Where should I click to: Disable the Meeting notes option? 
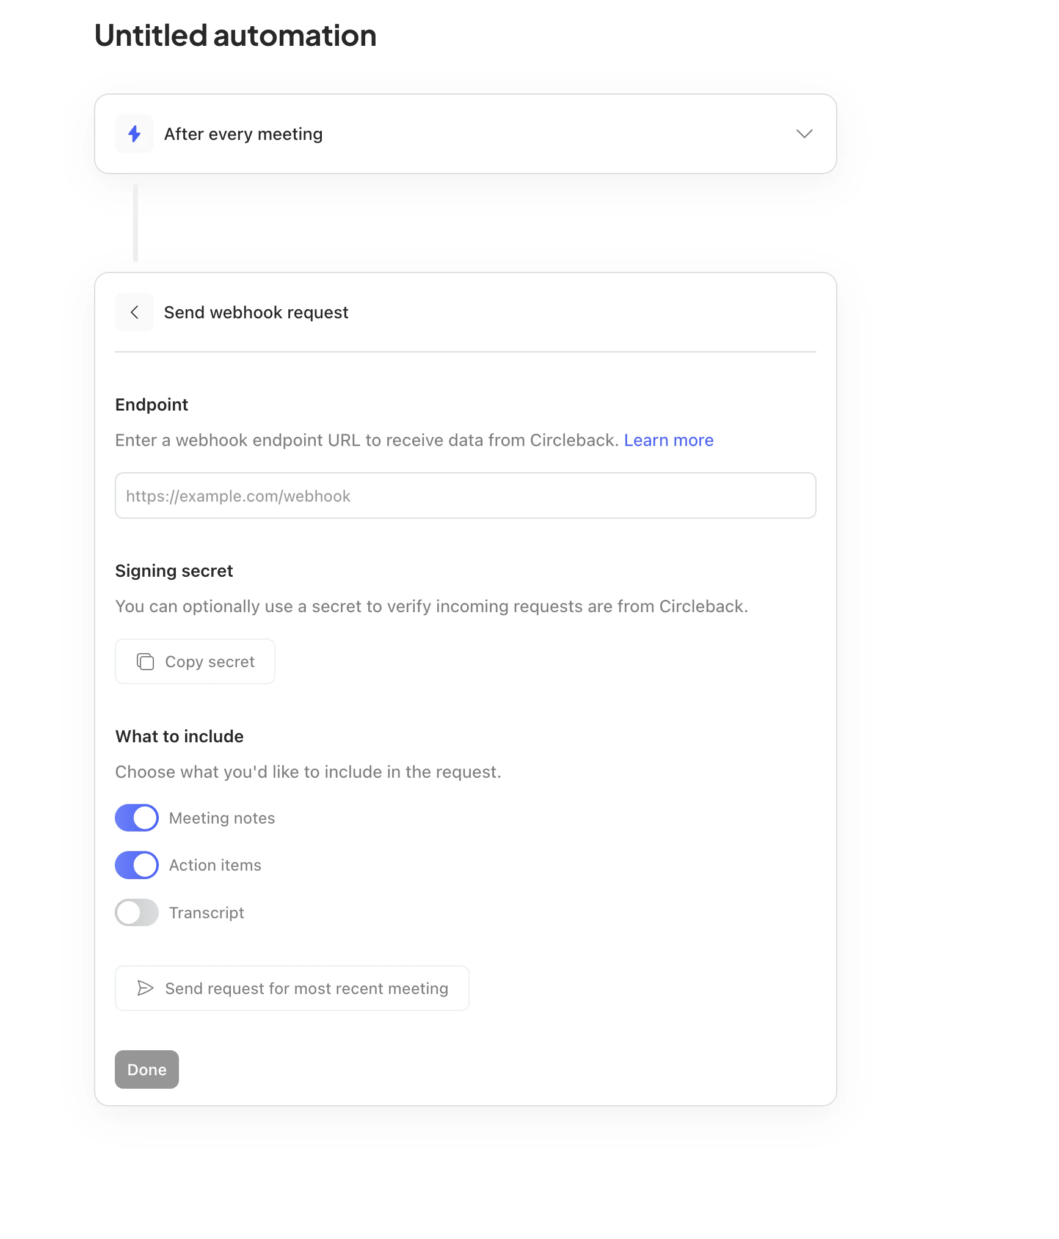point(136,817)
